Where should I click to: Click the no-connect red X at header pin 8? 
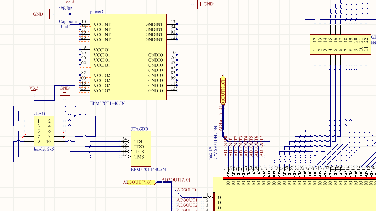pyautogui.click(x=64, y=136)
